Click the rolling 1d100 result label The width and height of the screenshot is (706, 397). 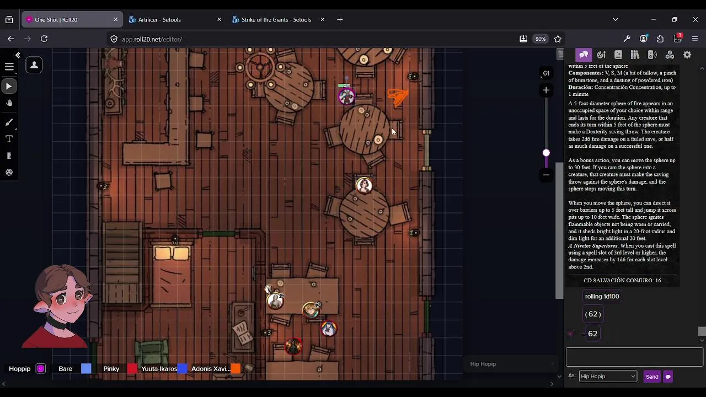coord(602,297)
